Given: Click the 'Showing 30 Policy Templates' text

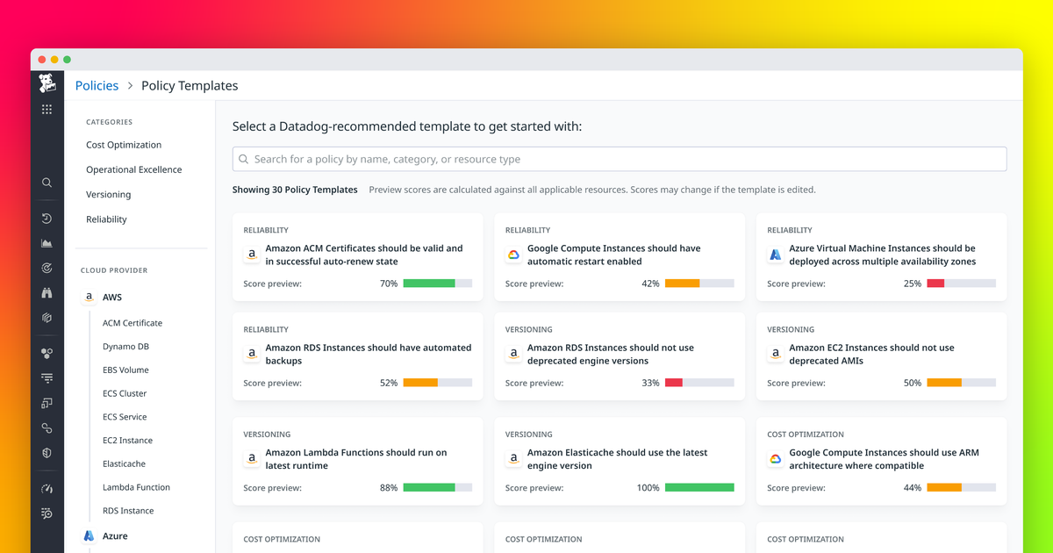Looking at the screenshot, I should coord(295,190).
